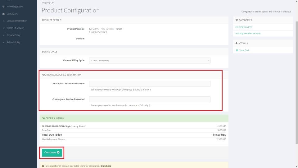298x168 pixels.
Task: Click the question mark icon near sales assistance
Action: (x=43, y=166)
